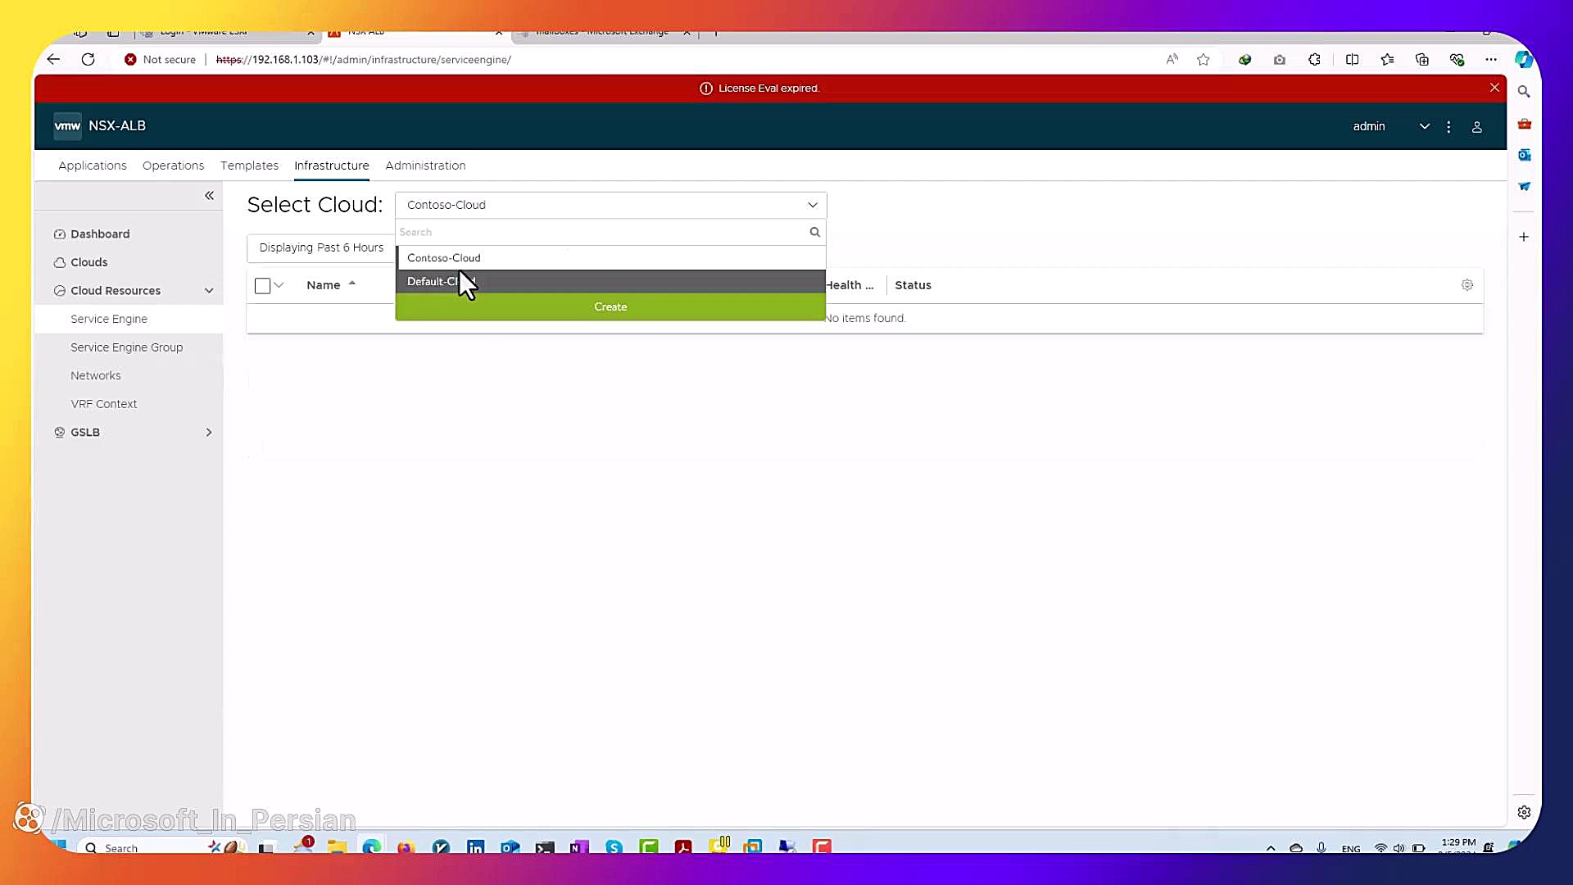Click the Status column header
Screen dimensions: 1573x885
coord(913,285)
